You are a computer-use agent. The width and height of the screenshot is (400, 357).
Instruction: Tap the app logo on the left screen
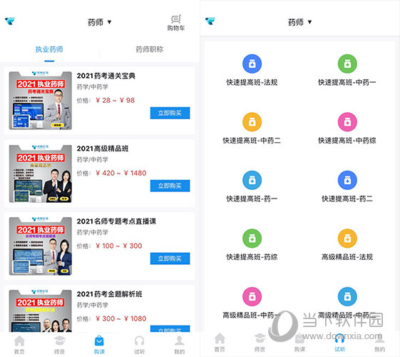pyautogui.click(x=10, y=21)
